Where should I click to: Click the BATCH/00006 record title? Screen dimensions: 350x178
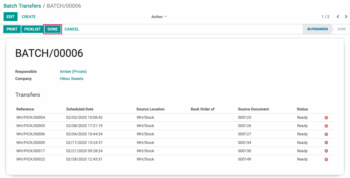pyautogui.click(x=49, y=53)
